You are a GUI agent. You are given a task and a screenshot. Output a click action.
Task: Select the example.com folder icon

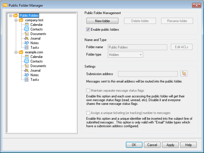coord(21,52)
